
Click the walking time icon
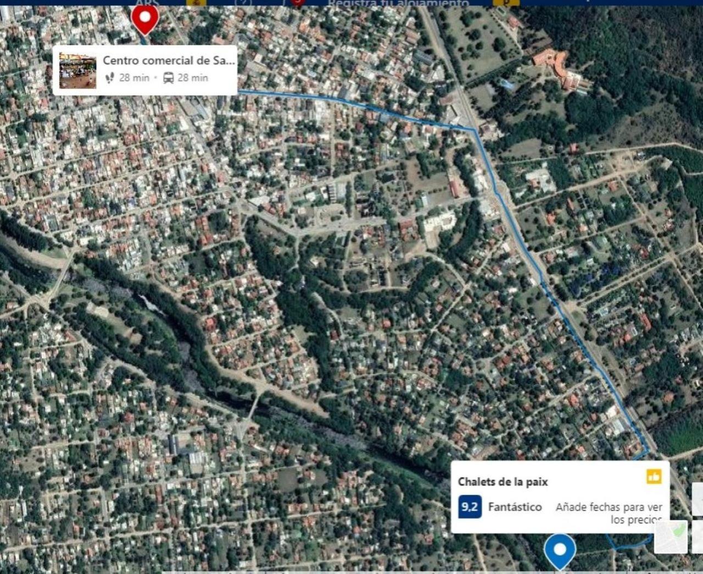pos(110,78)
